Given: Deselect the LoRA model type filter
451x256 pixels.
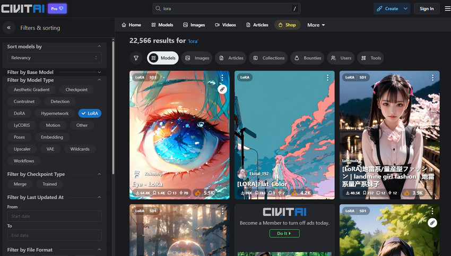Looking at the screenshot, I should (89, 113).
